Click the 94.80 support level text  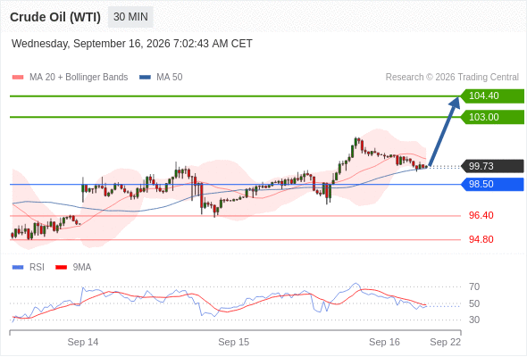pyautogui.click(x=481, y=239)
